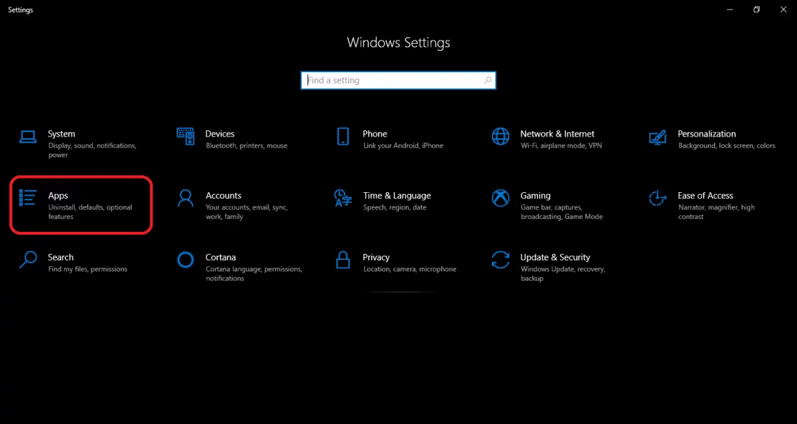
Task: Open the Apps heading text
Action: coord(58,196)
